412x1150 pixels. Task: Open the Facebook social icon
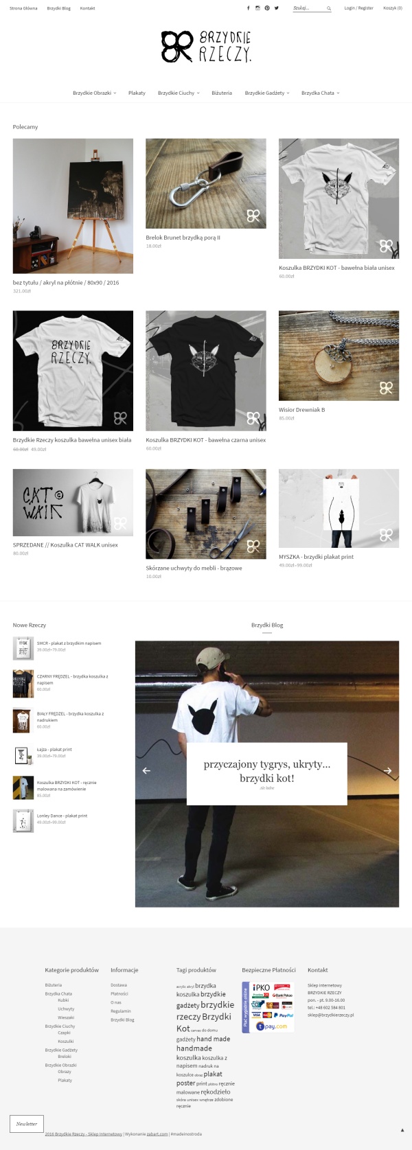point(249,8)
